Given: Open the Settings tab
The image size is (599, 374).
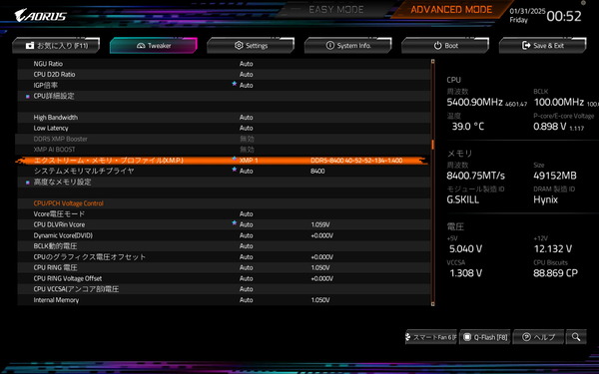Looking at the screenshot, I should pos(251,46).
